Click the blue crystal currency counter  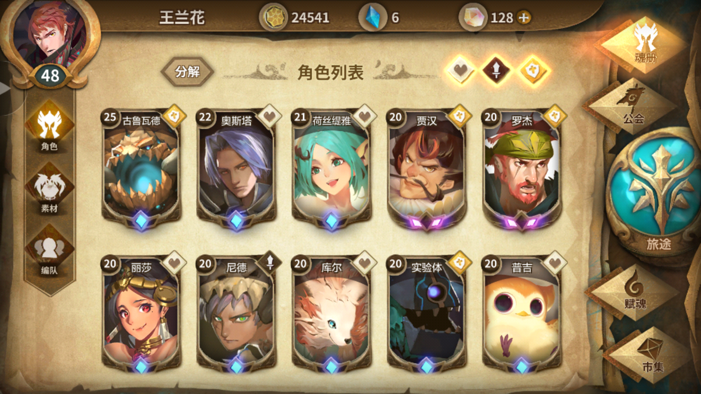380,18
